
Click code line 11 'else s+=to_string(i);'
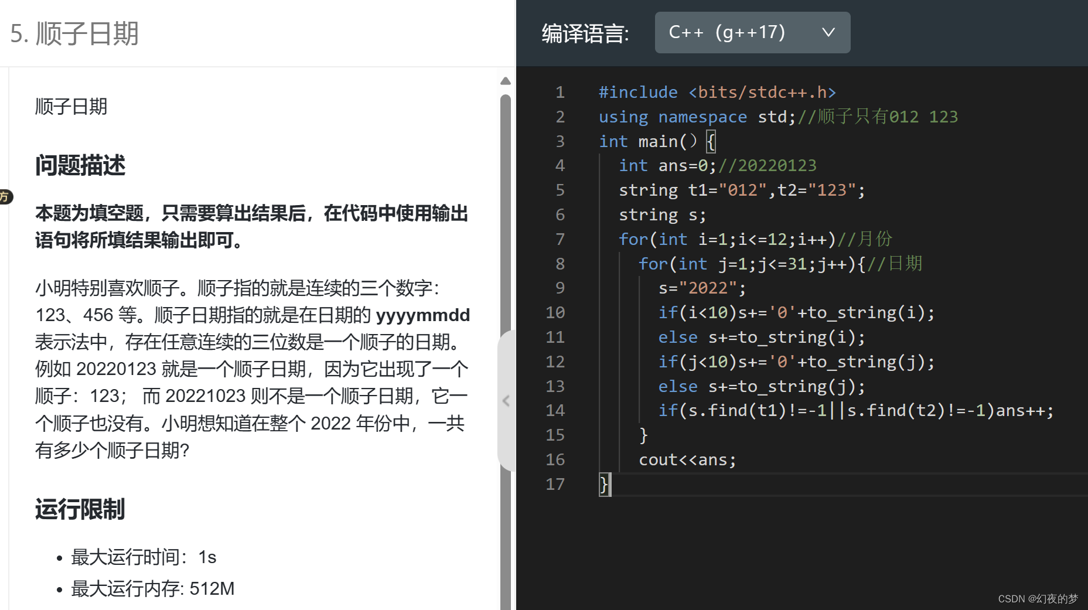(762, 338)
